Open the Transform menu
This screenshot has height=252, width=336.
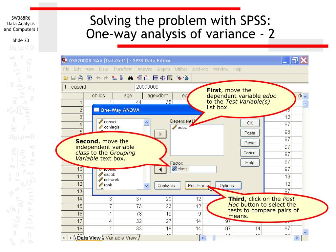tap(123, 69)
